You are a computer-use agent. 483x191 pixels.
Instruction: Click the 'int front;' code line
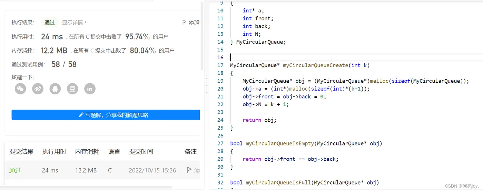point(258,18)
